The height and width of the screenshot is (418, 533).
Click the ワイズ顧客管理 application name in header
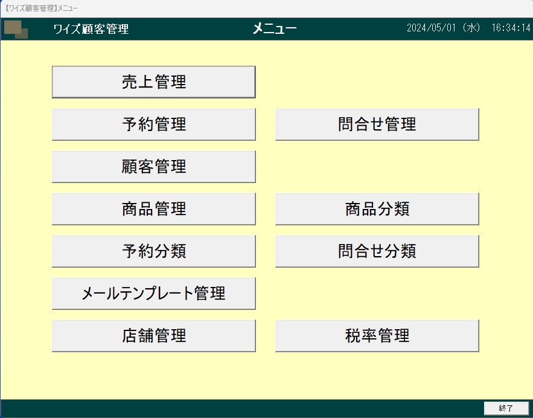point(91,29)
